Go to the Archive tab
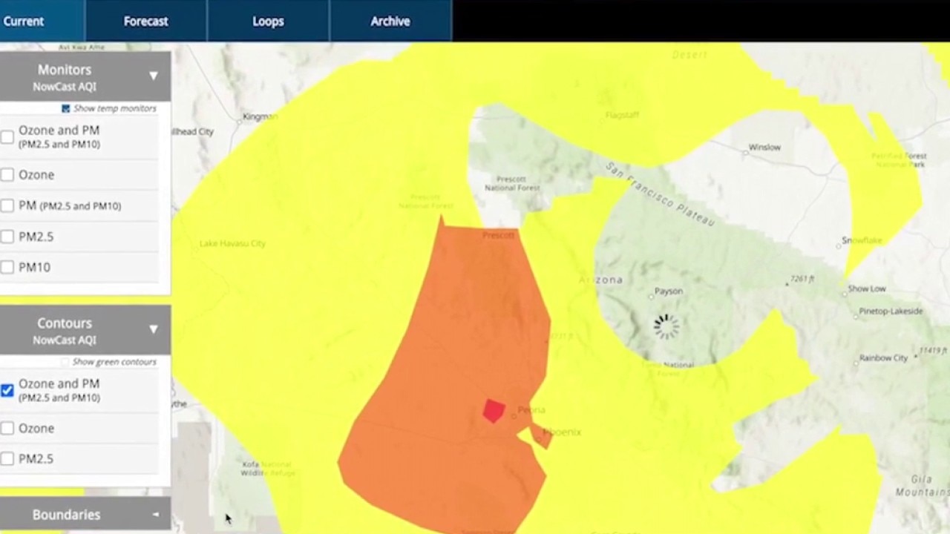The height and width of the screenshot is (534, 950). point(390,21)
